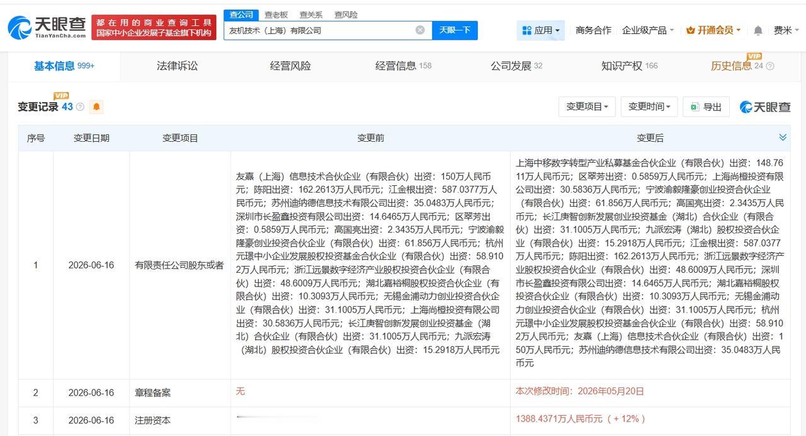The width and height of the screenshot is (806, 436).
Task: Open the 经营信息 tab
Action: 403,66
